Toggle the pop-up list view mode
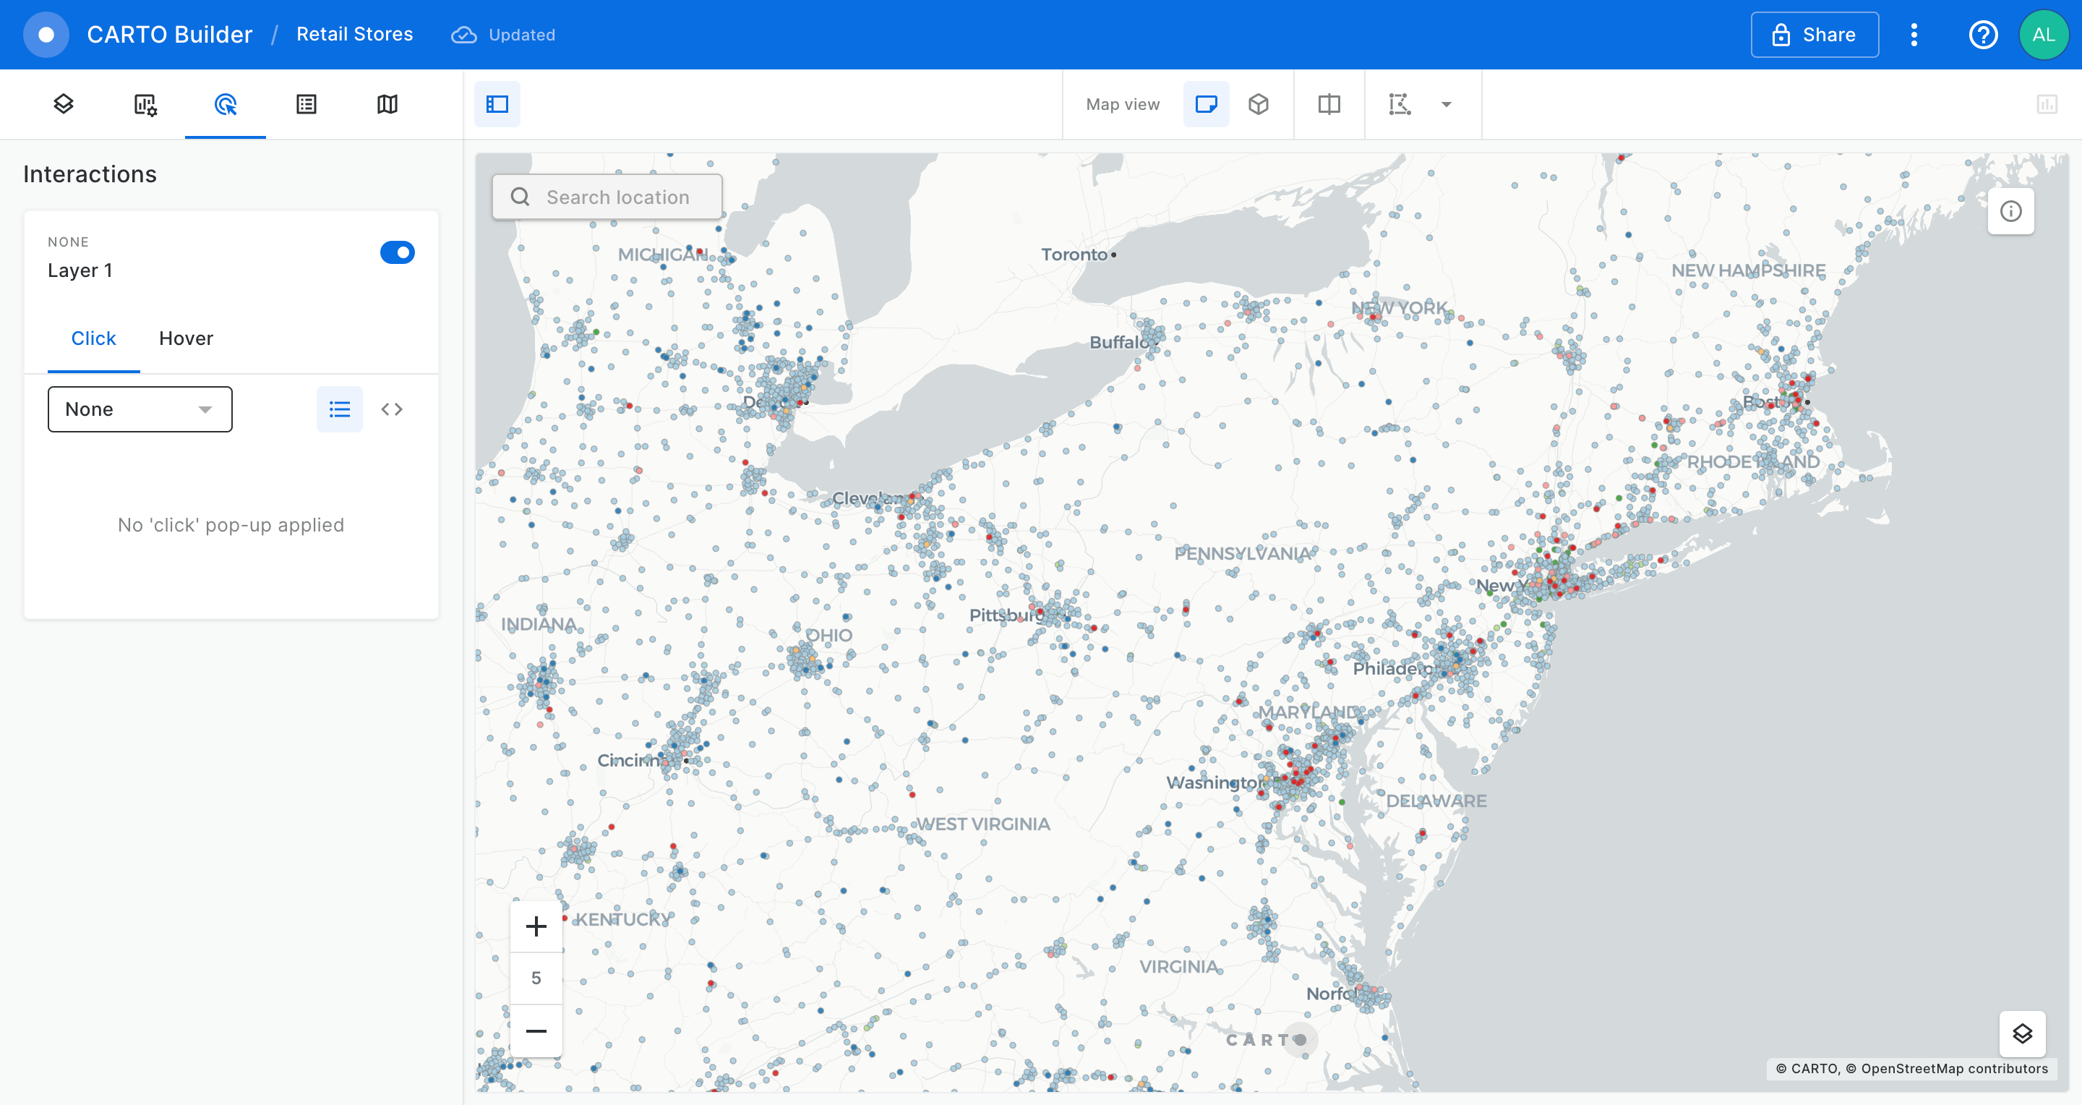The image size is (2082, 1105). tap(340, 409)
